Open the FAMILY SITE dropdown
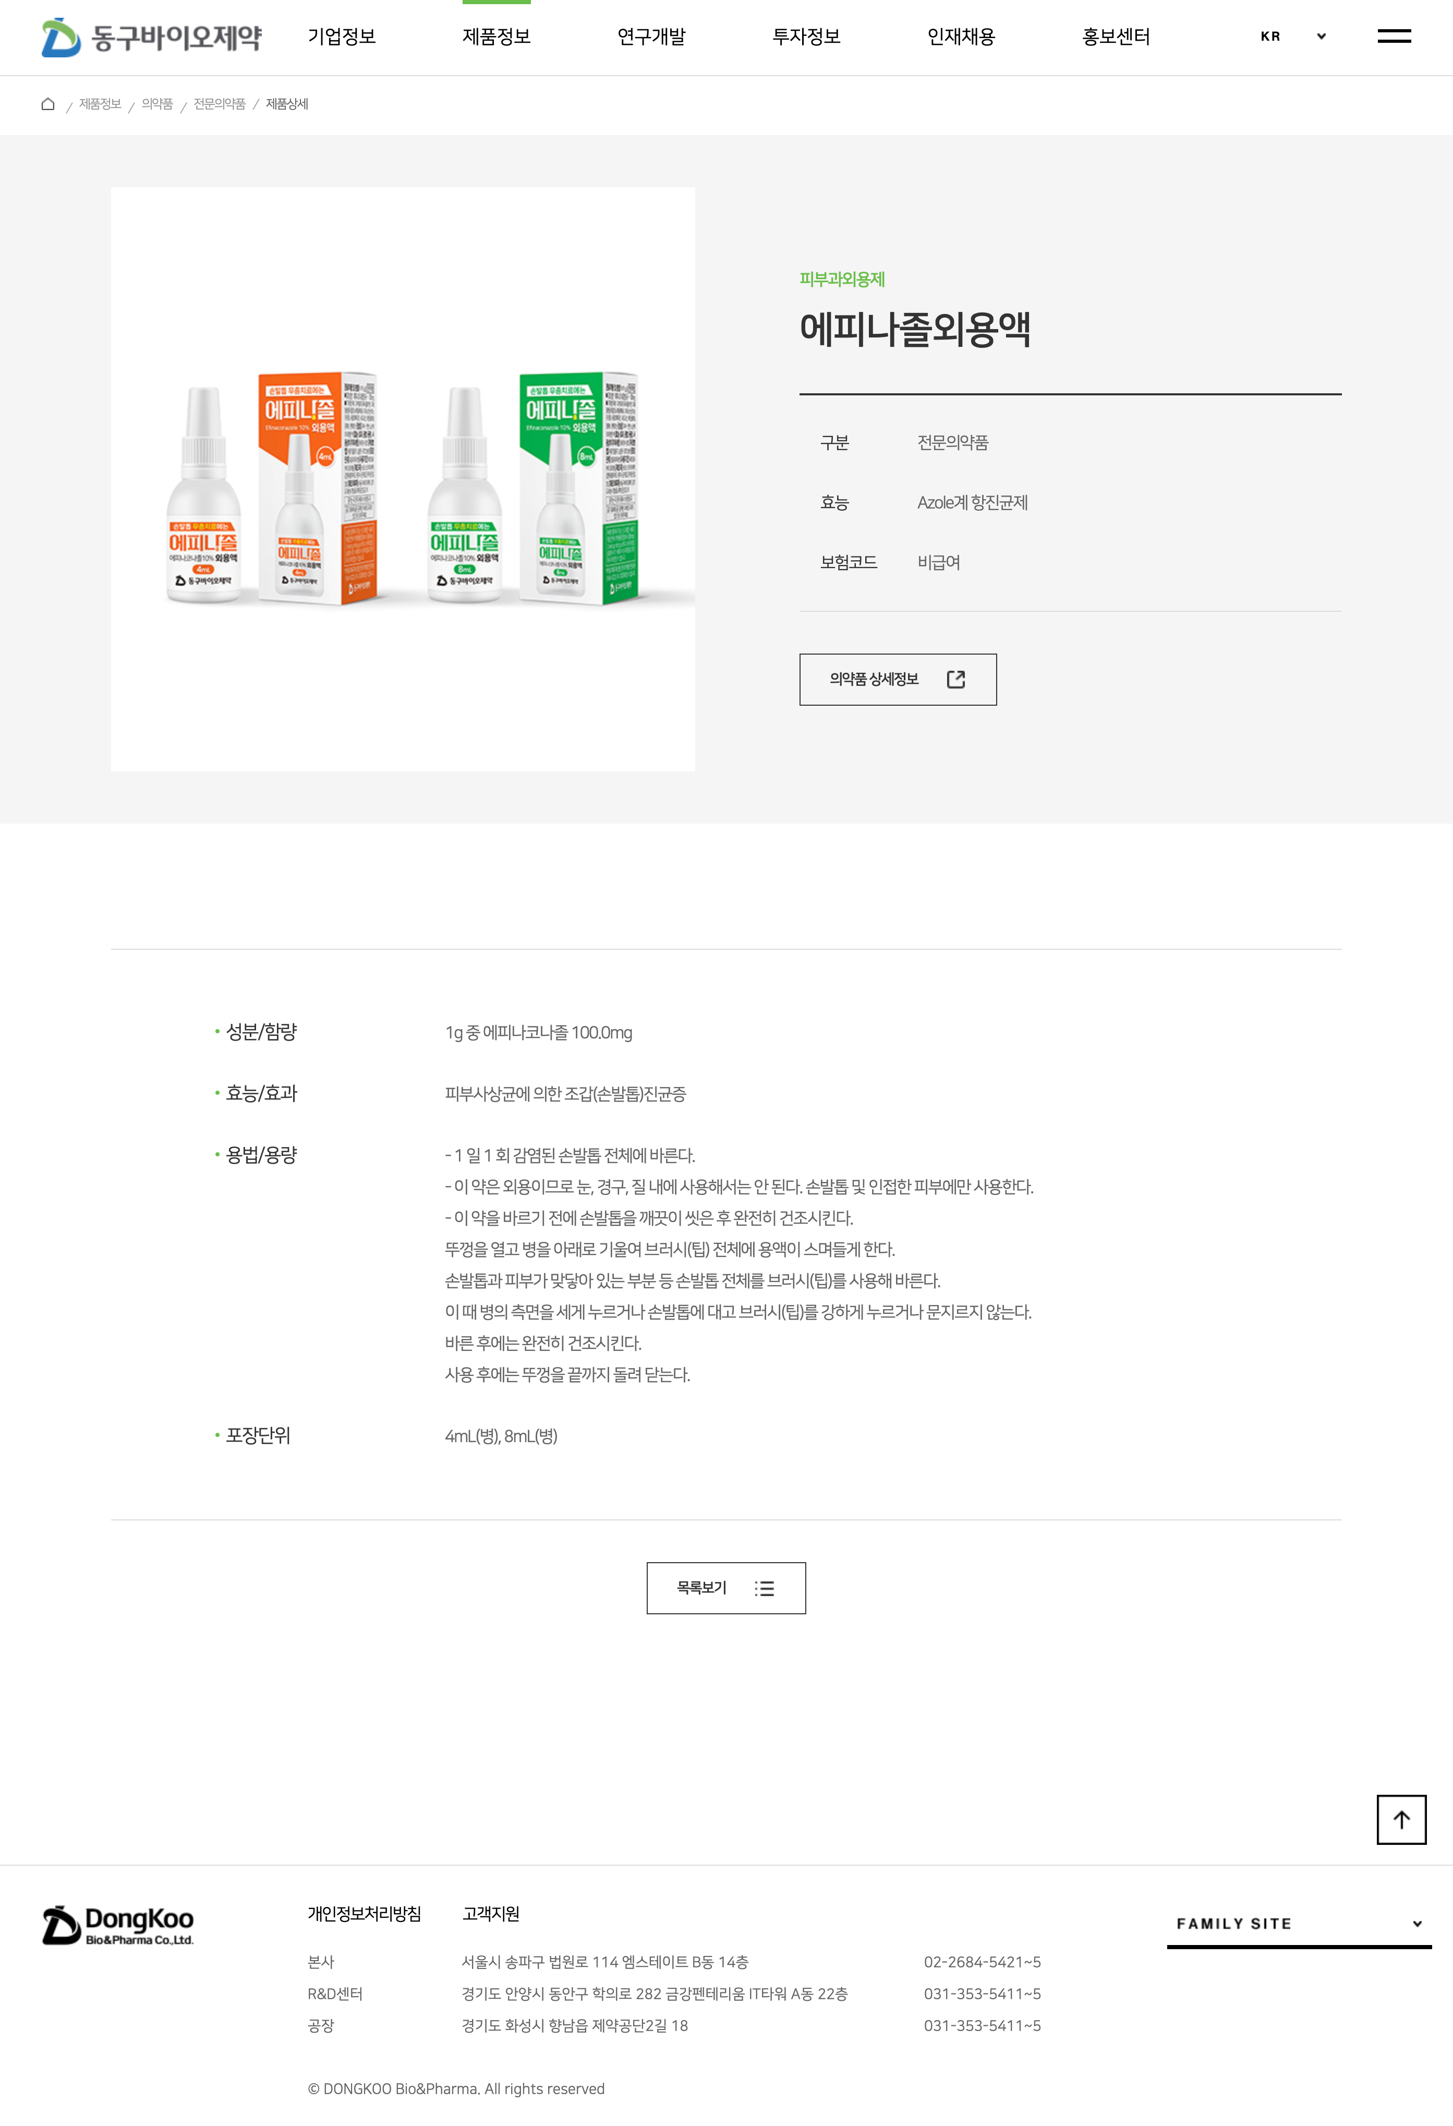This screenshot has width=1453, height=2126. [x=1299, y=1924]
